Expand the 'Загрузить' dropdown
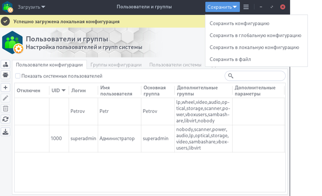 [31, 7]
